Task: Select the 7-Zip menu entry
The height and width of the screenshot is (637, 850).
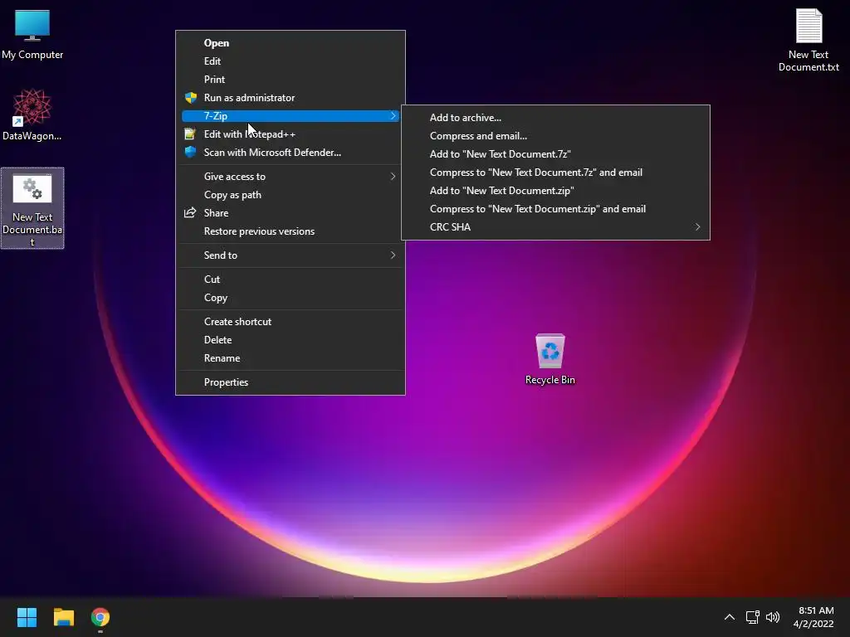Action: 290,116
